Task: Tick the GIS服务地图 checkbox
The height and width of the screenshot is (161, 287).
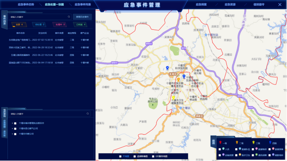Action: pos(153,156)
